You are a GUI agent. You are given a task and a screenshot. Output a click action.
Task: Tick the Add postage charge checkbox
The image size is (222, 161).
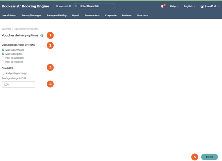tap(3, 73)
